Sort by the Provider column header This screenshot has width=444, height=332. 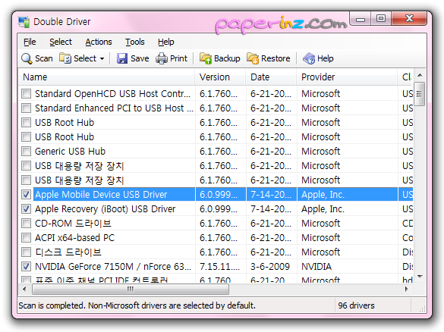(347, 77)
